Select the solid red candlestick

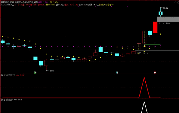(155, 27)
